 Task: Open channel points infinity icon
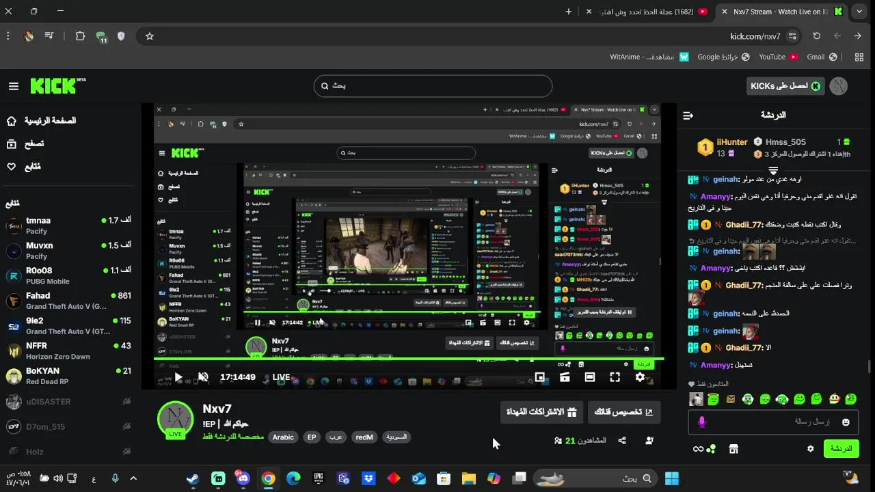click(698, 449)
